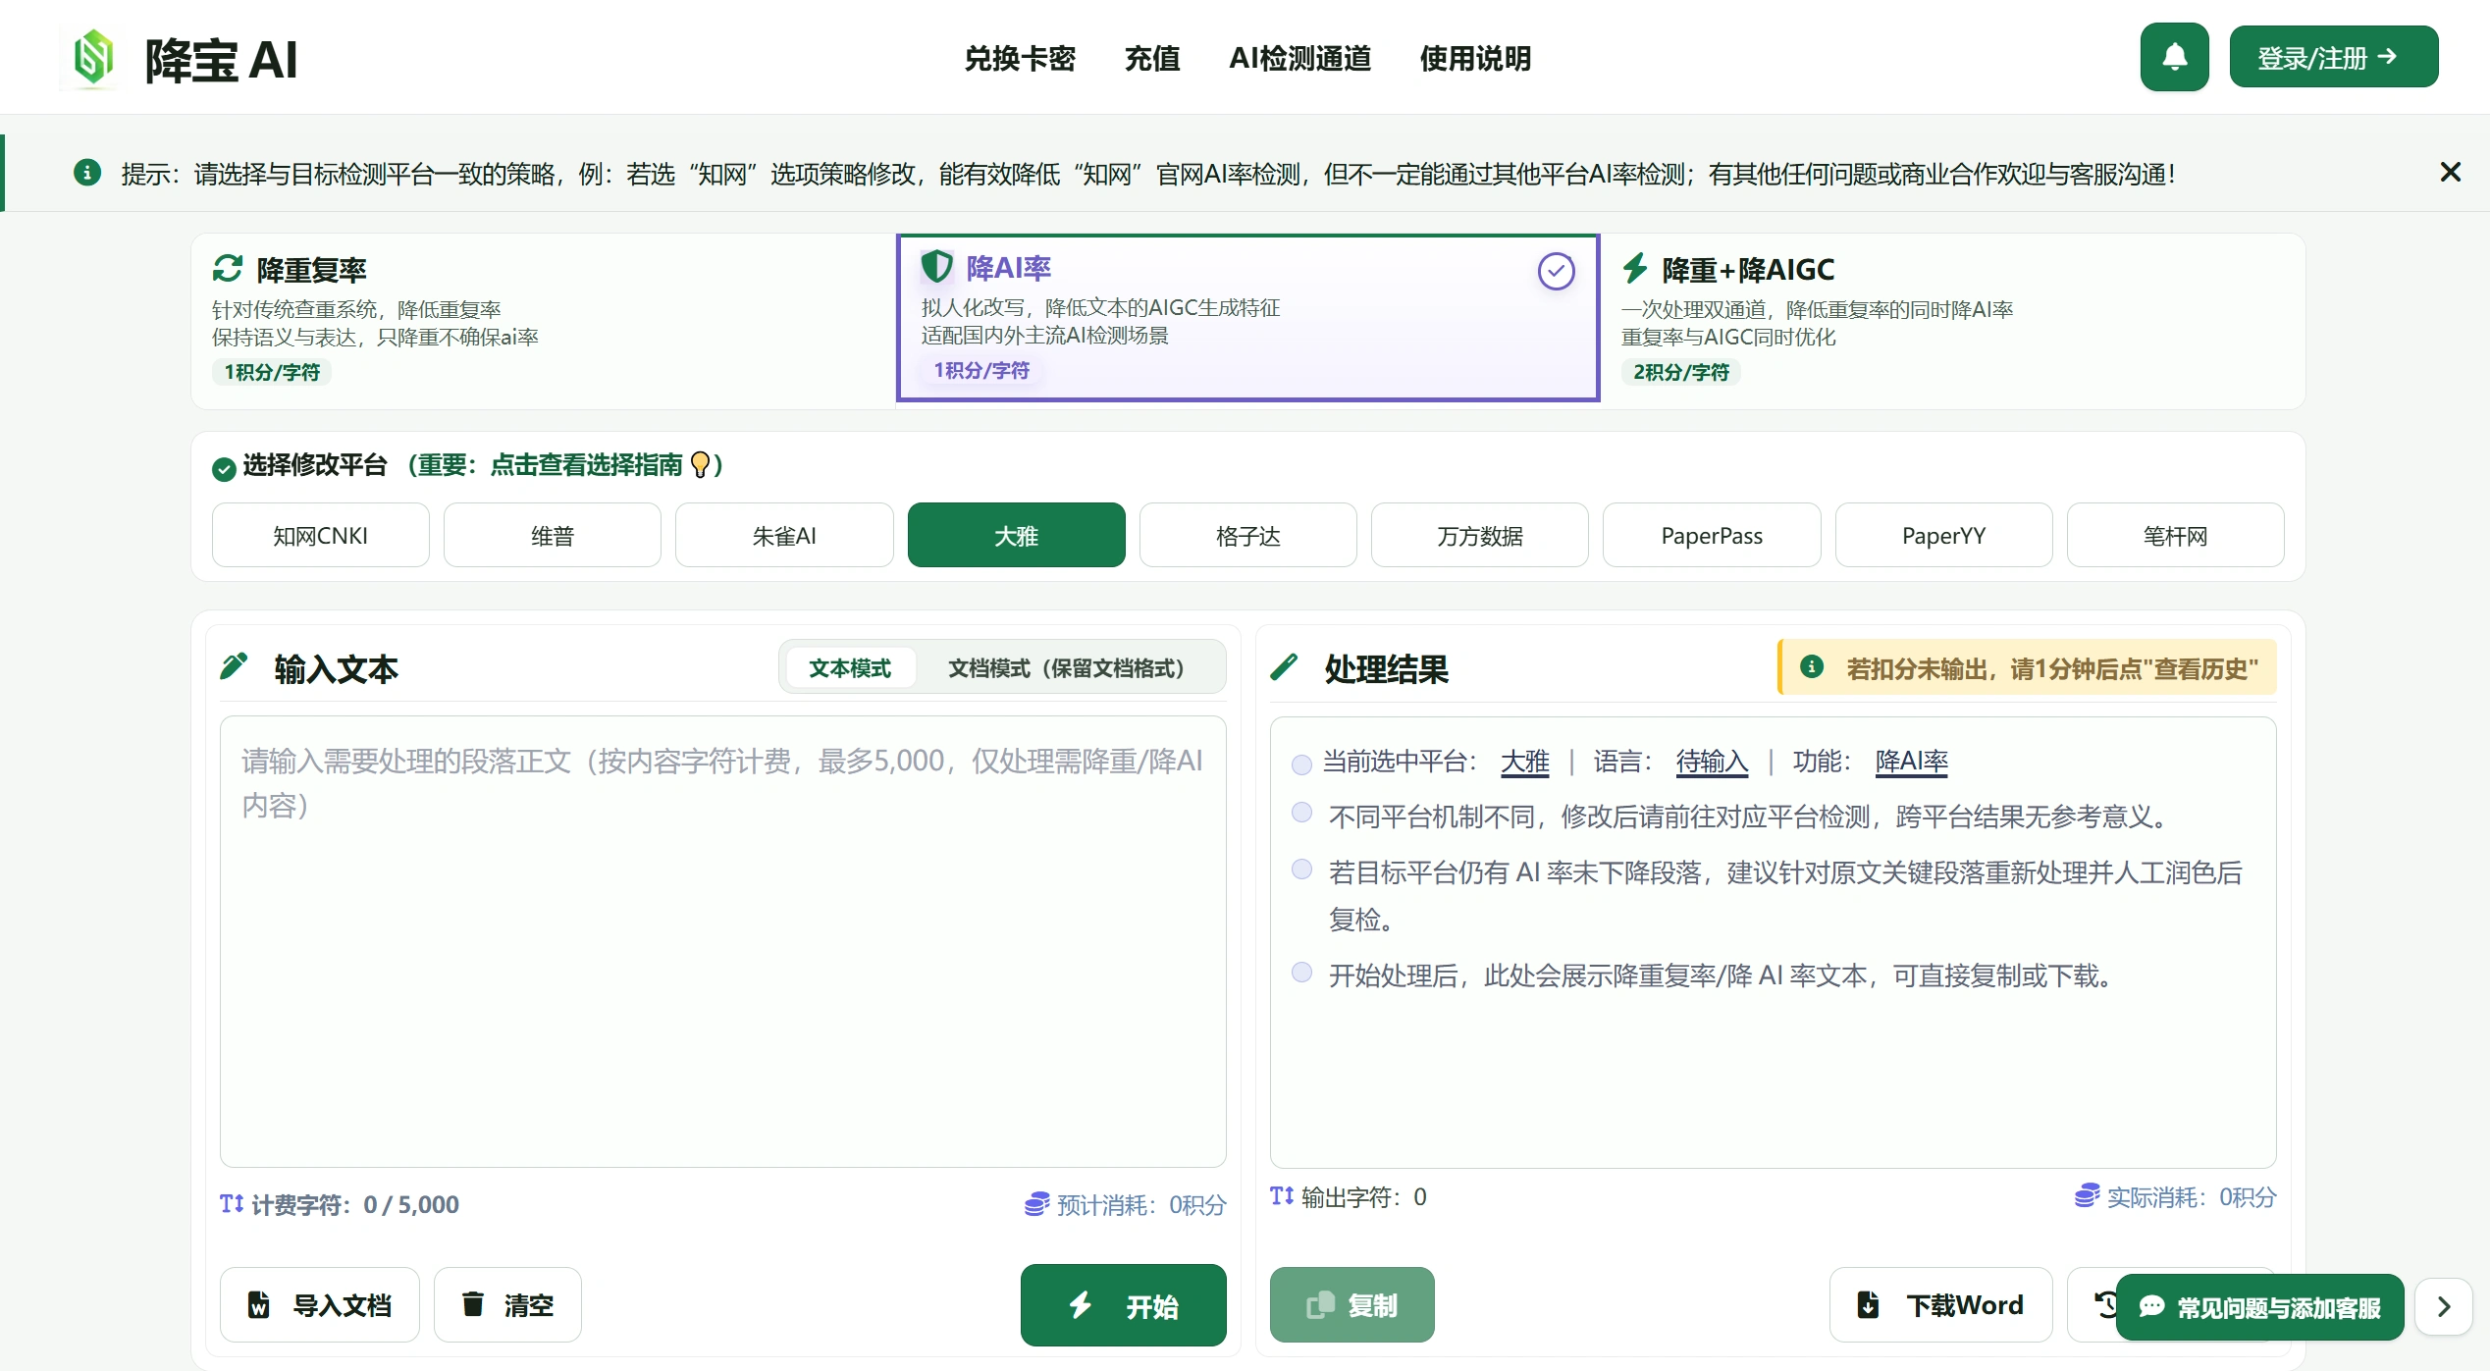Click the info icon in the yellow notice
The width and height of the screenshot is (2490, 1371).
[1812, 666]
